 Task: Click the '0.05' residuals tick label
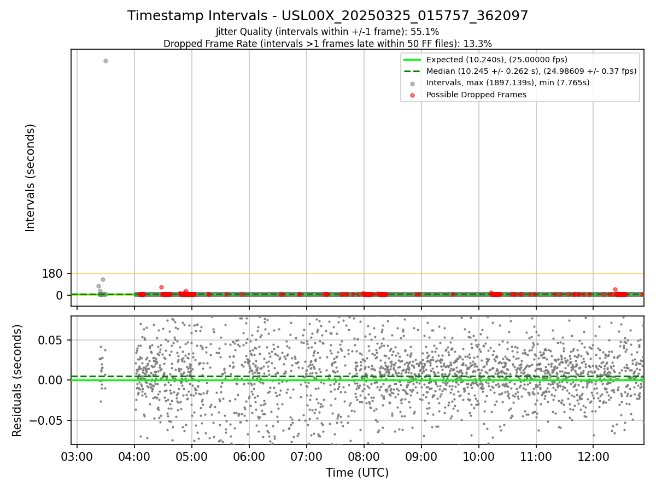(50, 340)
